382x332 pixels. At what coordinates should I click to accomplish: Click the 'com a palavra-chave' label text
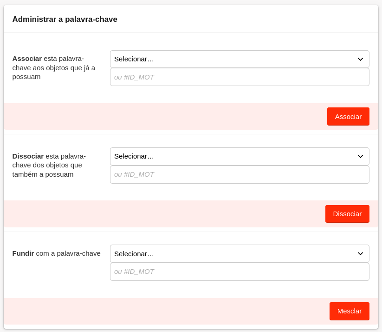(x=68, y=253)
